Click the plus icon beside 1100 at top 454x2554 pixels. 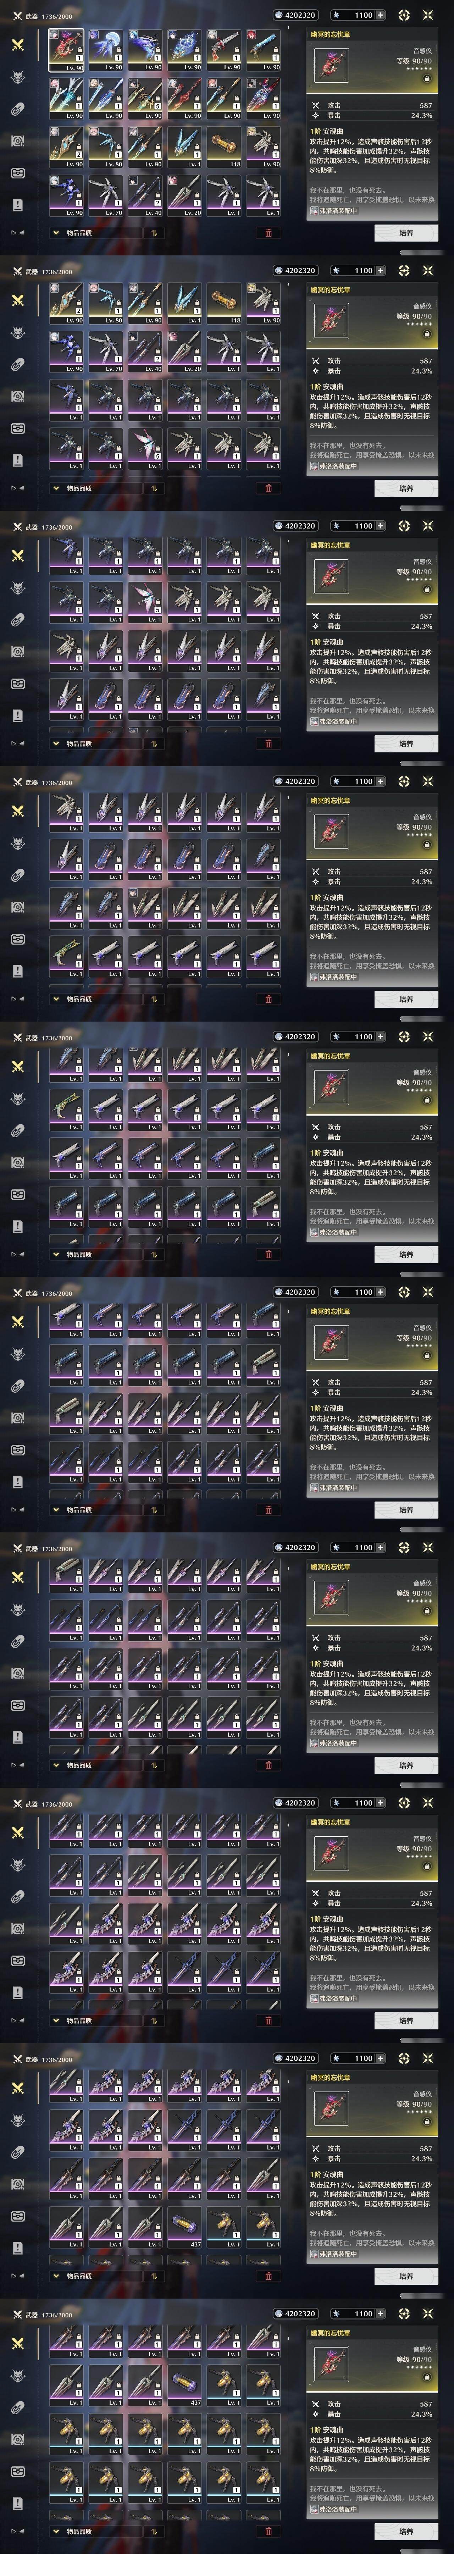click(381, 15)
